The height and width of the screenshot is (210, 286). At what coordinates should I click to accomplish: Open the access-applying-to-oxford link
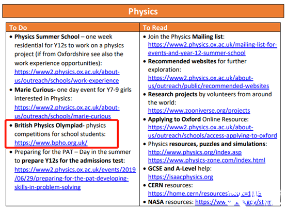pyautogui.click(x=213, y=131)
